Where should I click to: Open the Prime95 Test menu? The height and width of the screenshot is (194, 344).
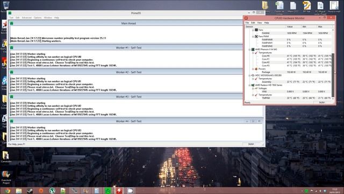[x=11, y=18]
